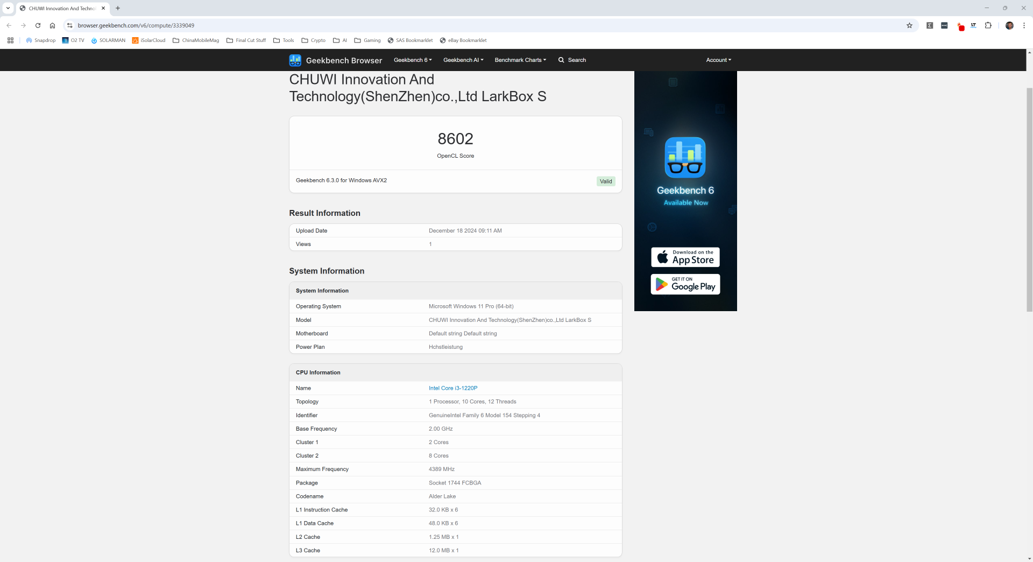Expand the Geekbench AI navbar dropdown

463,60
